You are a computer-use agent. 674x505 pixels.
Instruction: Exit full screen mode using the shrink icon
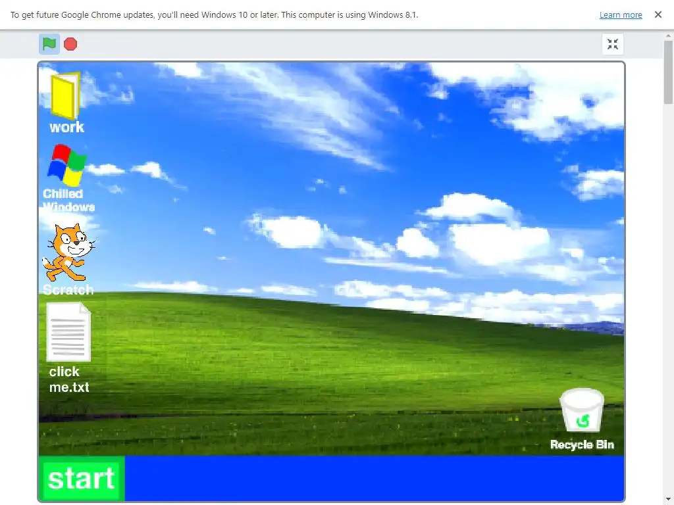click(x=613, y=44)
